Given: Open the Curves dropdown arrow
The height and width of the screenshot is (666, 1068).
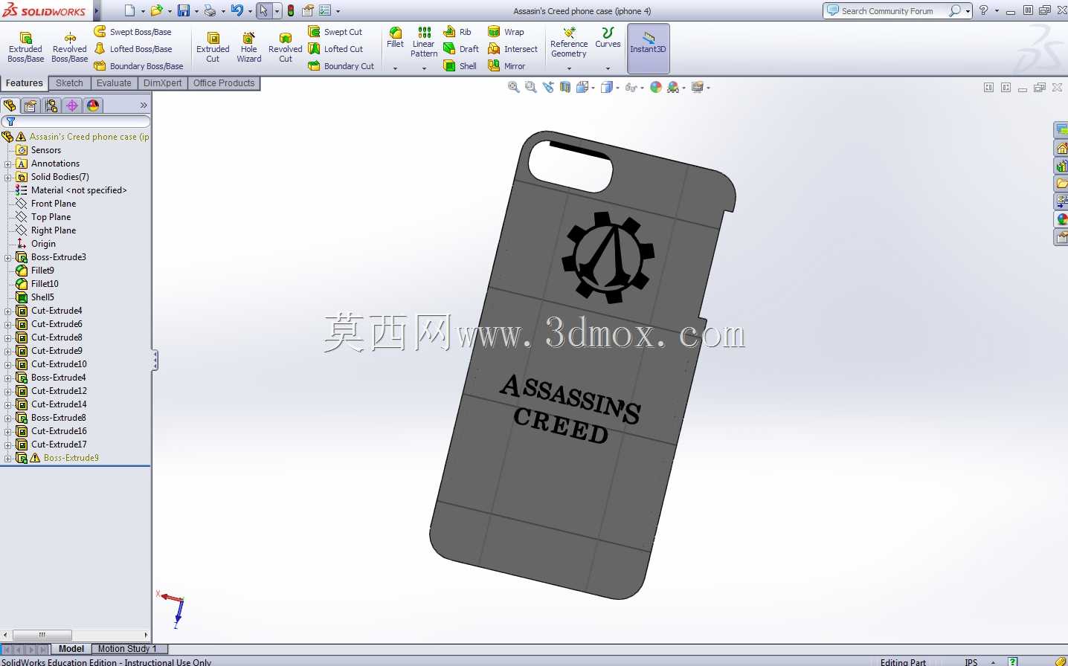Looking at the screenshot, I should 608,68.
